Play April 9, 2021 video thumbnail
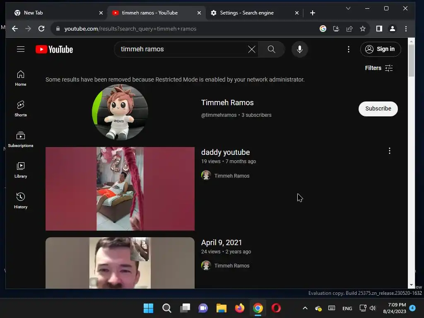 tap(120, 263)
